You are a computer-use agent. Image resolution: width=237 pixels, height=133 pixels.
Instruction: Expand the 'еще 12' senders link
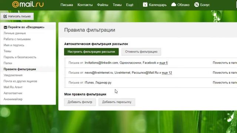pyautogui.click(x=167, y=73)
